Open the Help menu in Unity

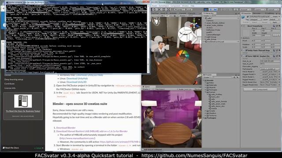coord(193,6)
